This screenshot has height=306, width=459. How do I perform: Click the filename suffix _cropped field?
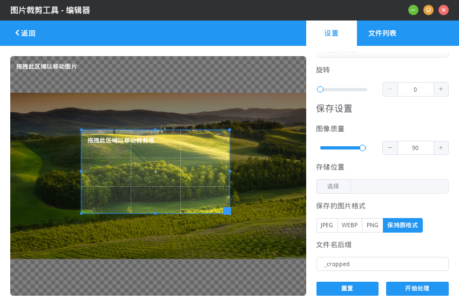tap(382, 264)
